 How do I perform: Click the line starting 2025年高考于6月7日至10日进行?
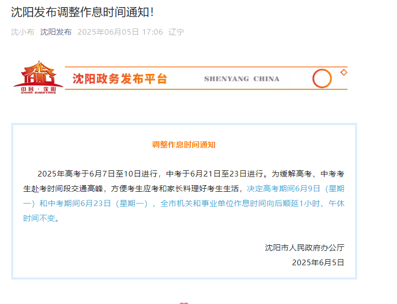[x=191, y=174]
